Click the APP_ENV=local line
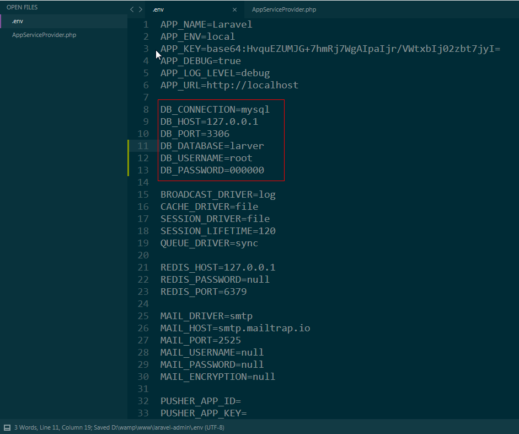Viewport: 519px width, 434px height. click(x=197, y=36)
